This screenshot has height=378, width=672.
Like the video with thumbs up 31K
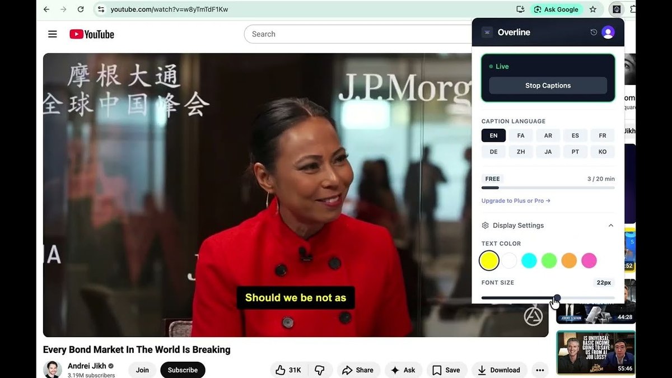288,370
